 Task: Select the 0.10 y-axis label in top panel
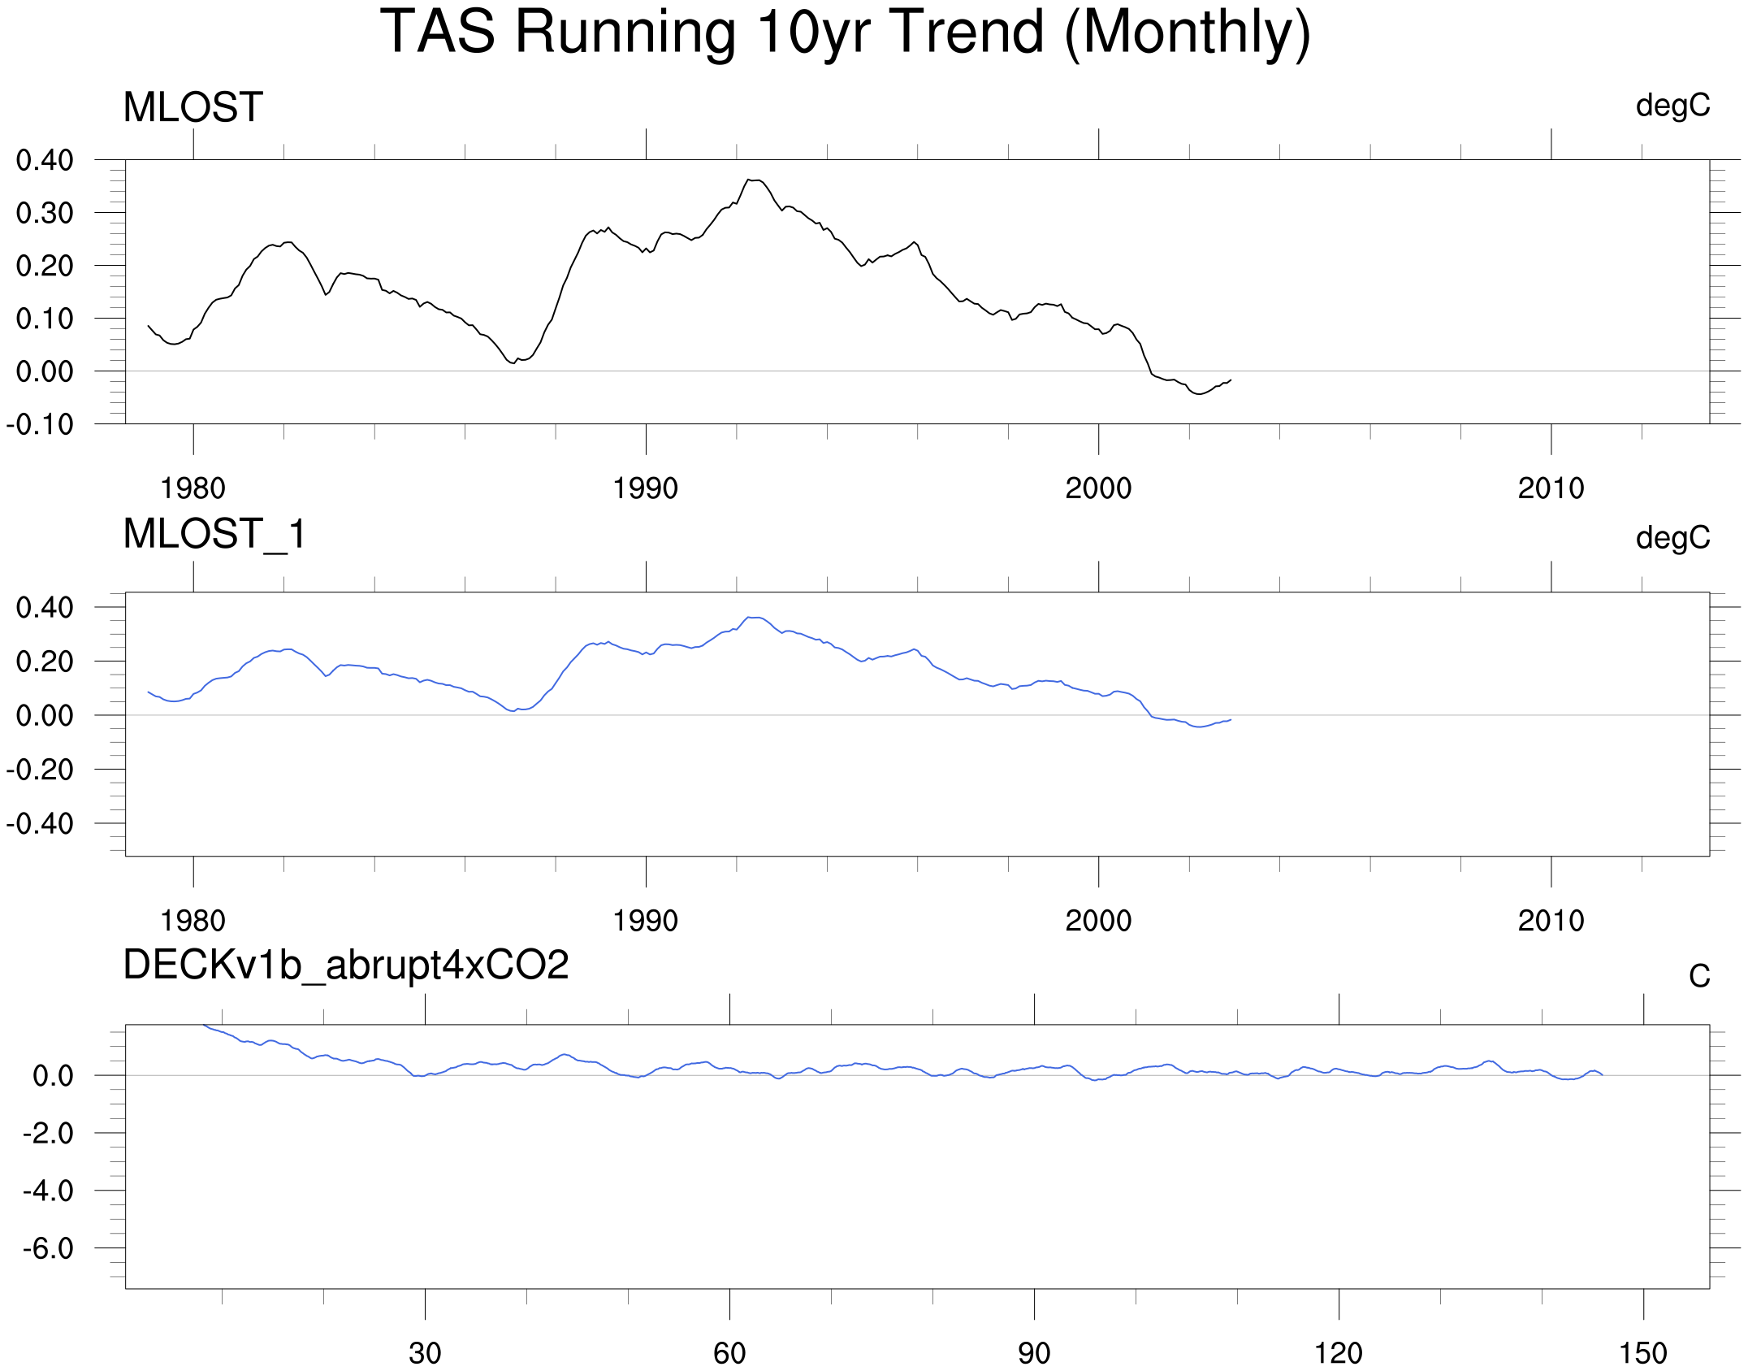(x=45, y=319)
